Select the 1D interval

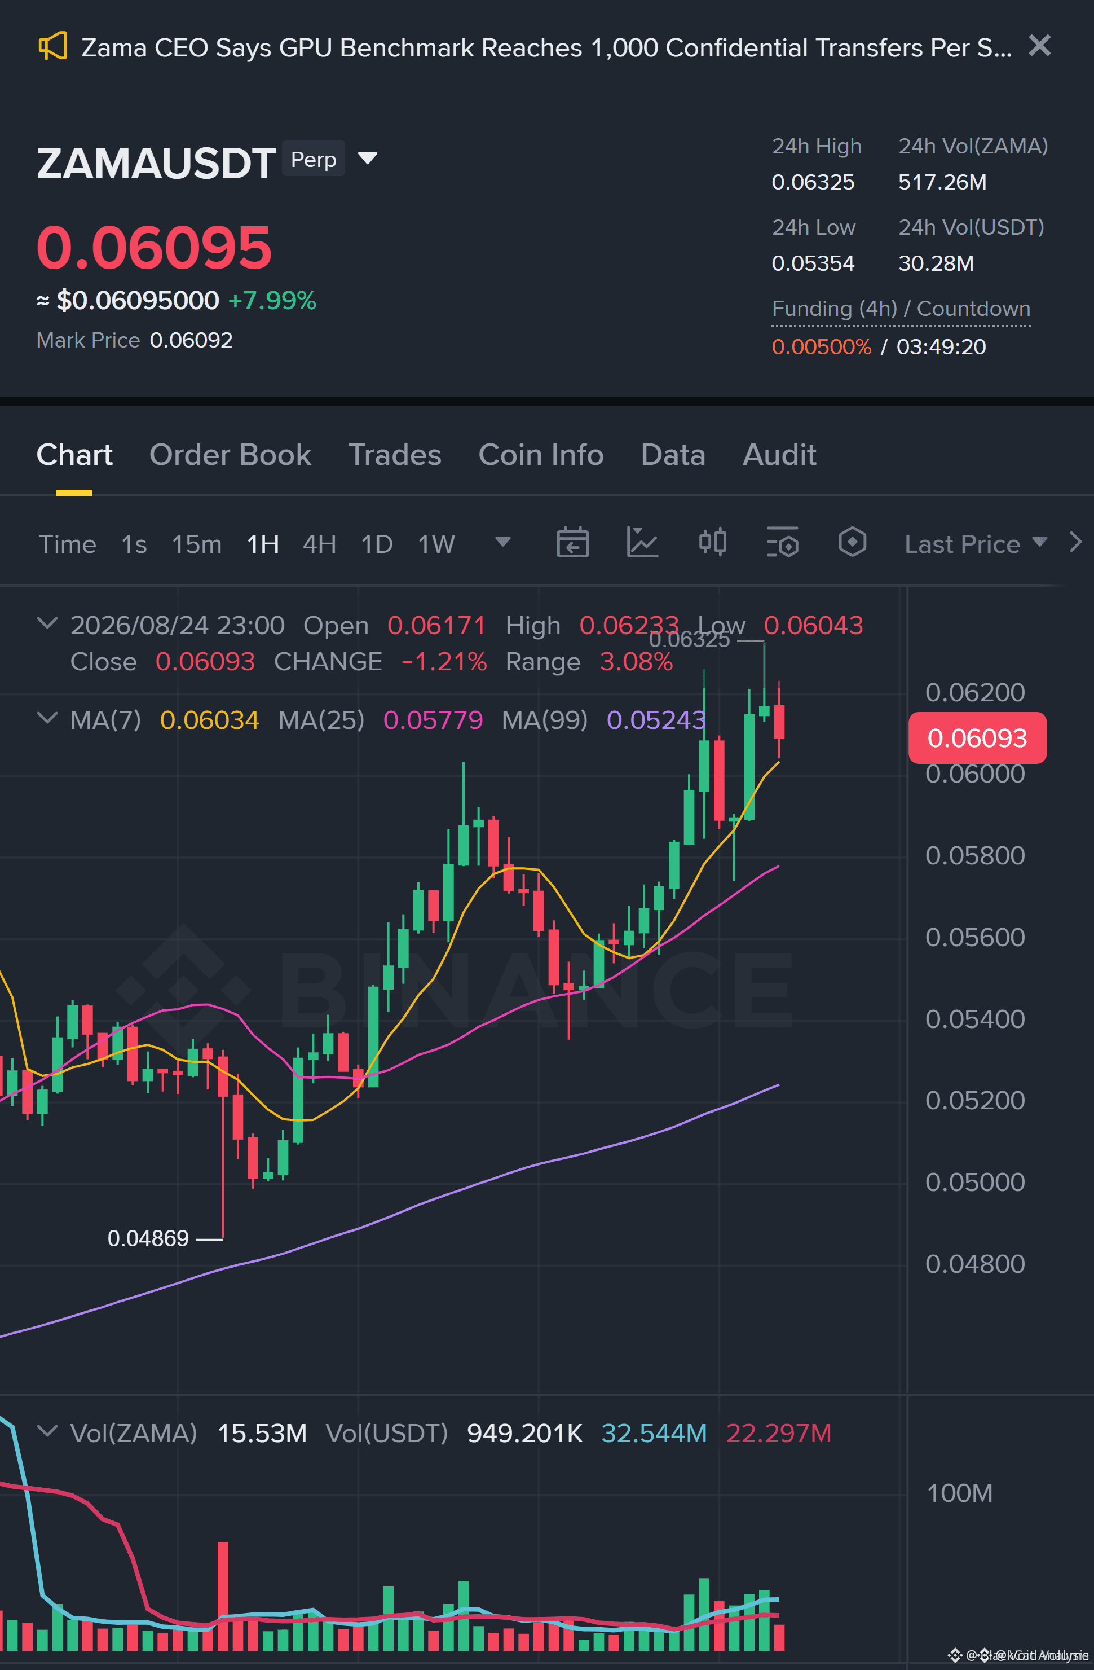tap(377, 544)
